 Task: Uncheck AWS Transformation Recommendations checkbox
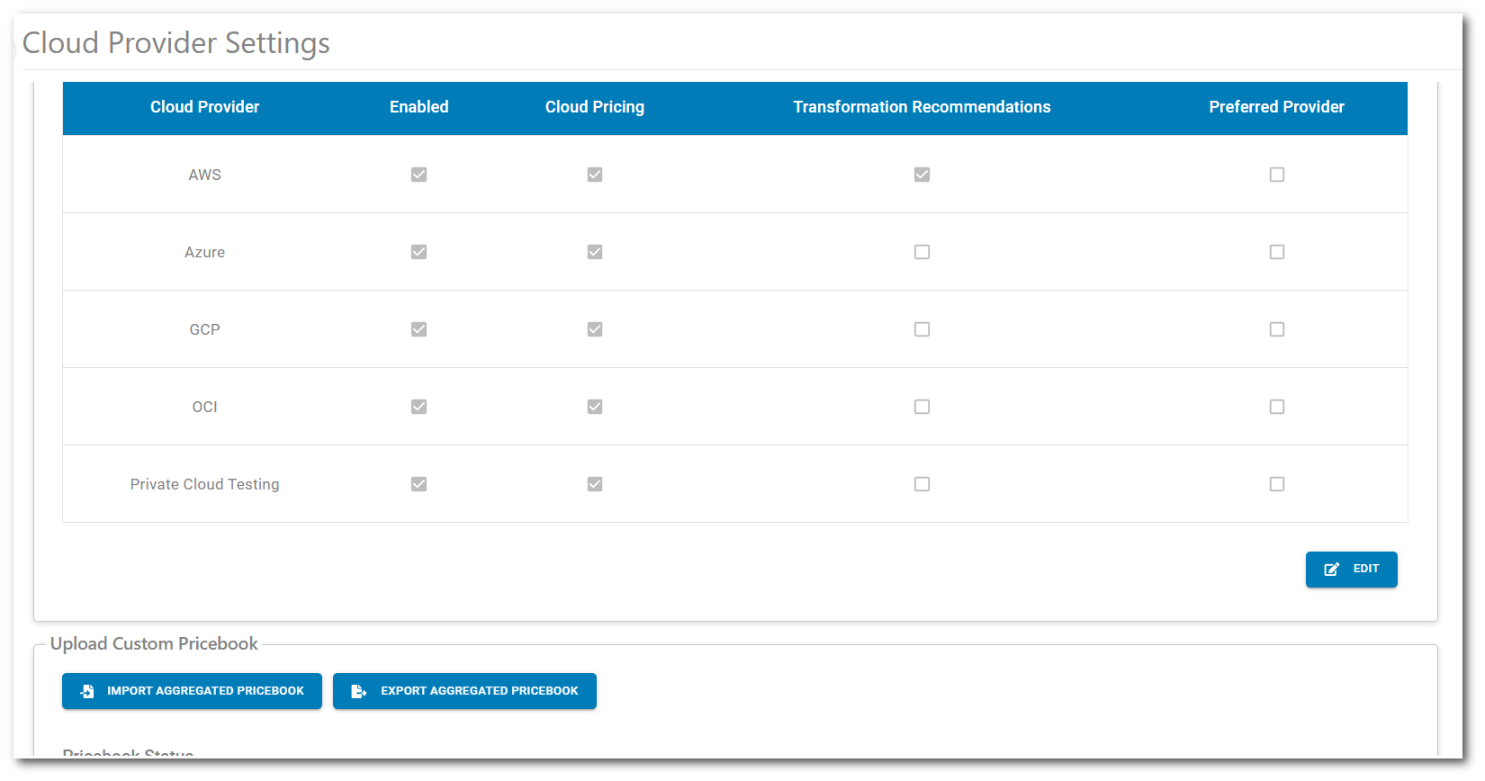(922, 175)
